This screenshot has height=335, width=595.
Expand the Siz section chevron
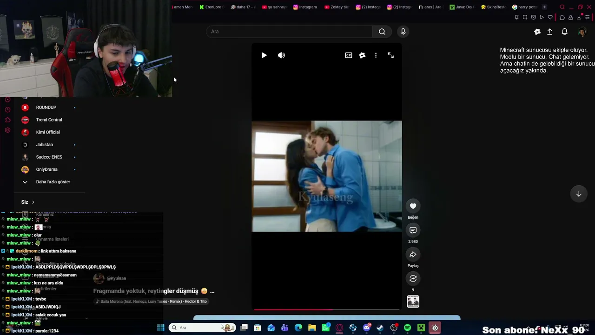point(33,202)
